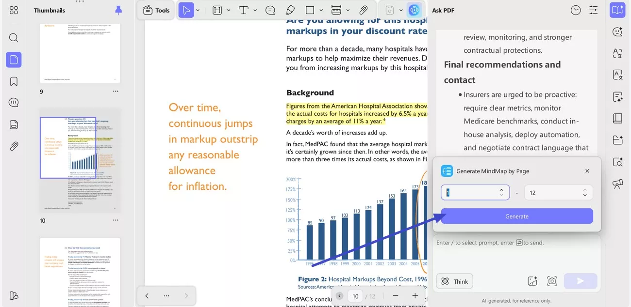
Task: Select the pencil drawing tool
Action: coord(290,10)
